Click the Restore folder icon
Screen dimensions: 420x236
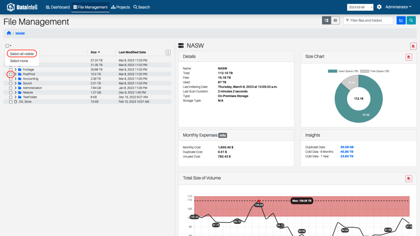coord(20,92)
